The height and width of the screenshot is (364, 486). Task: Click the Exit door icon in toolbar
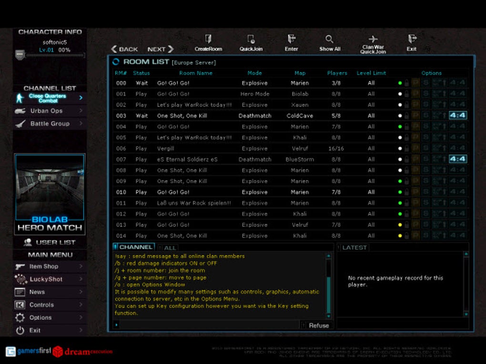(x=412, y=39)
